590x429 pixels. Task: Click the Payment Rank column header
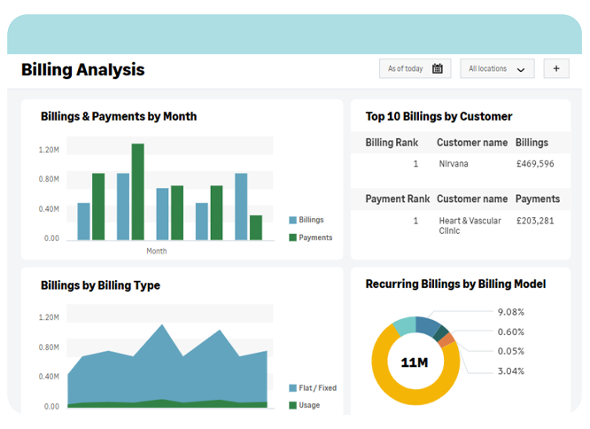click(398, 199)
